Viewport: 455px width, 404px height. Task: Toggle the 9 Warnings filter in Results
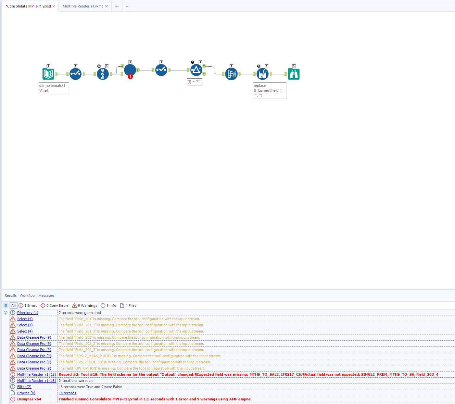(x=84, y=306)
